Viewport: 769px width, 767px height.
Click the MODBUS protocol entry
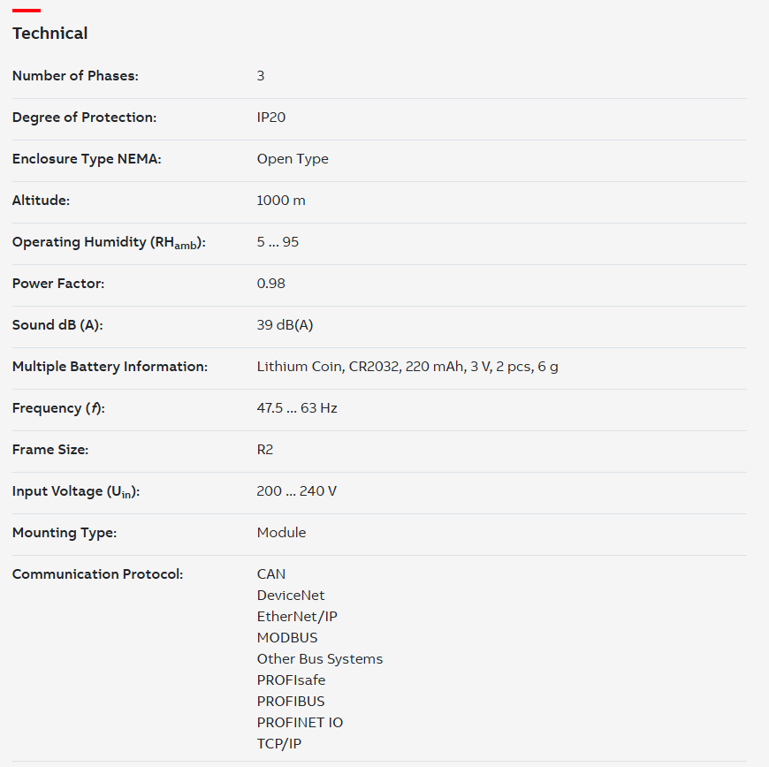pyautogui.click(x=287, y=637)
